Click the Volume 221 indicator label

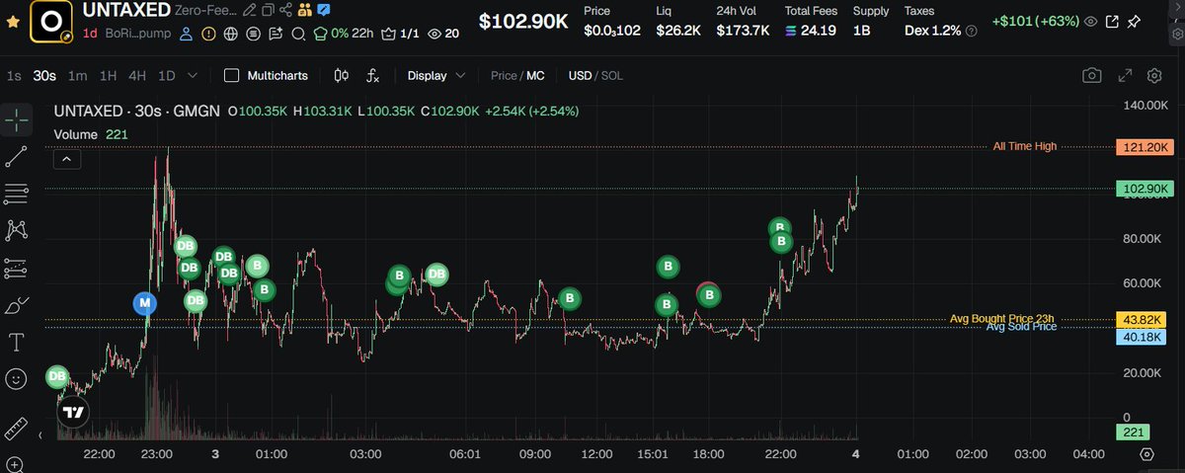pyautogui.click(x=90, y=134)
